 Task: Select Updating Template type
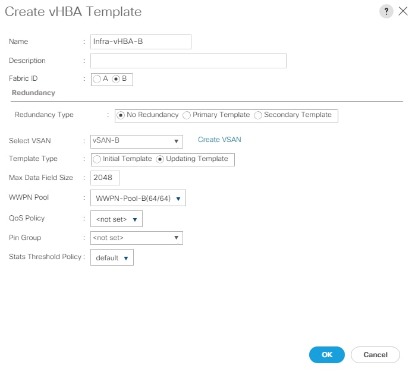click(160, 159)
